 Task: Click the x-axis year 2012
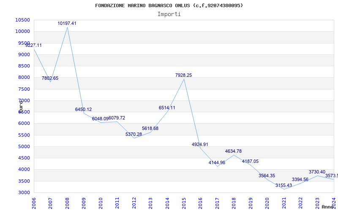pyautogui.click(x=134, y=203)
